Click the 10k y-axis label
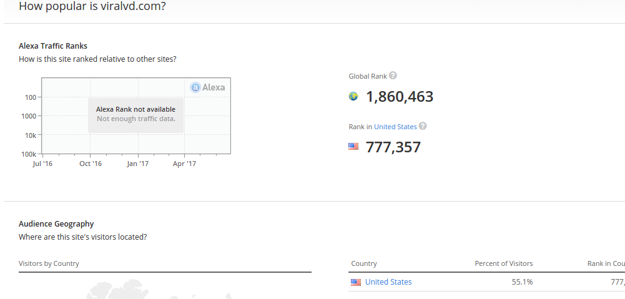Screen dimensions: 625x299 pos(31,135)
